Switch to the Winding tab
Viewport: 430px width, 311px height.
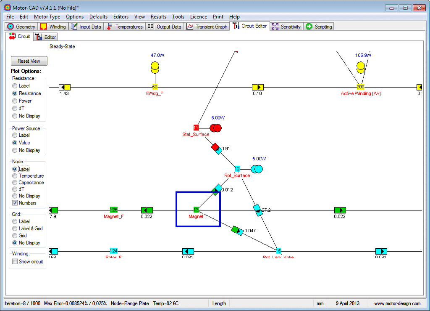pos(53,27)
